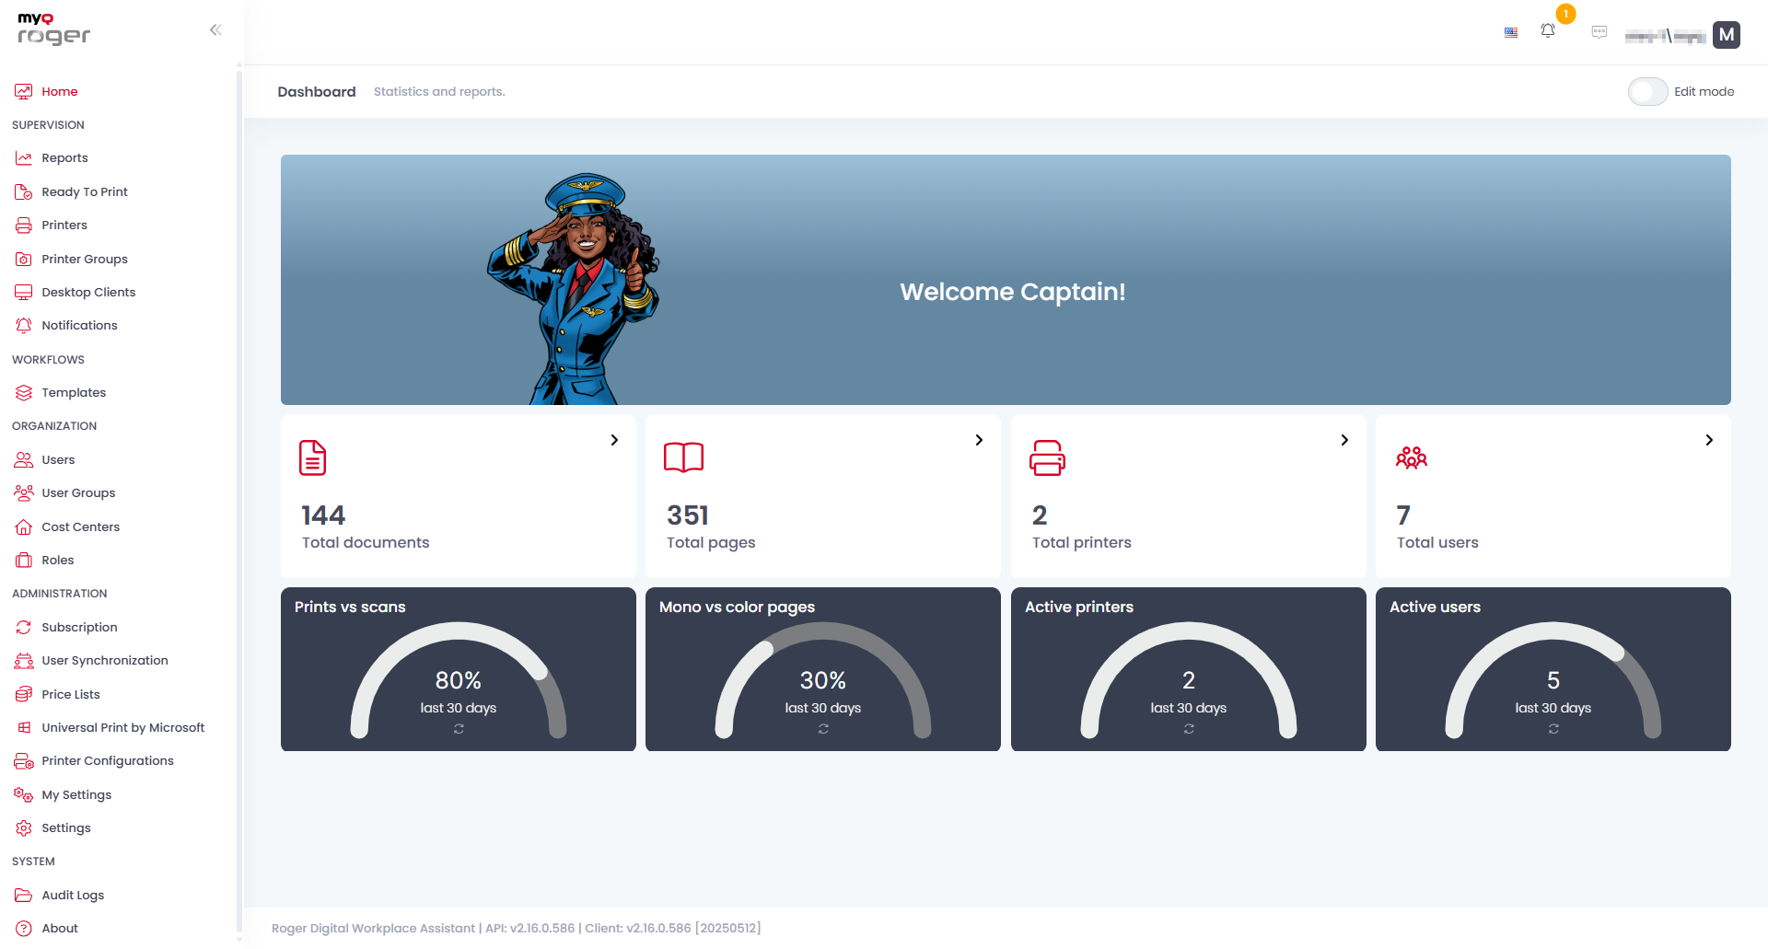Click the Active printers gauge showing 2
Image resolution: width=1768 pixels, height=949 pixels.
1189,681
